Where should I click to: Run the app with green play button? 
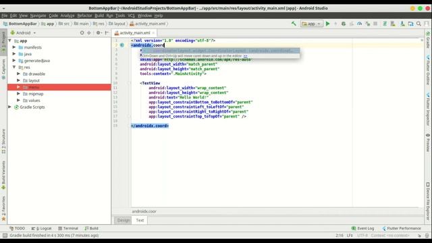[x=327, y=24]
